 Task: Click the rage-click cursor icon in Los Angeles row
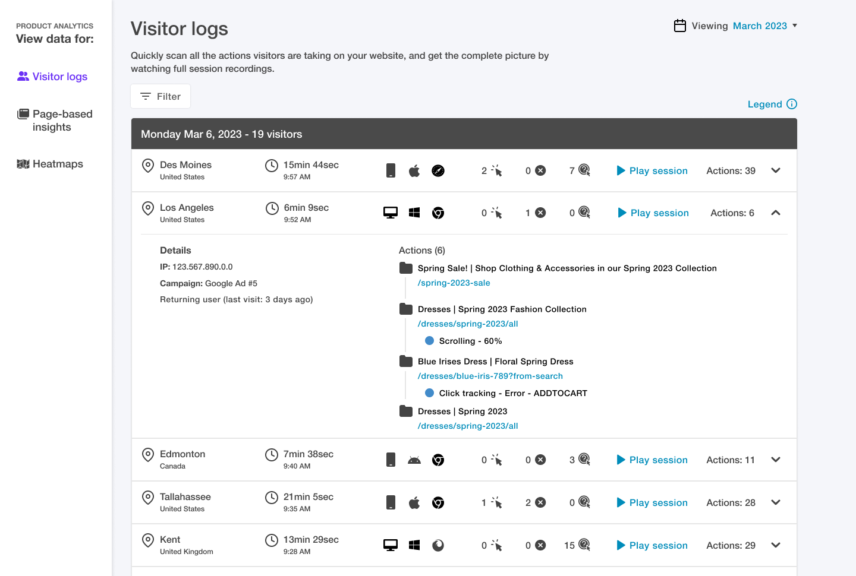point(497,213)
